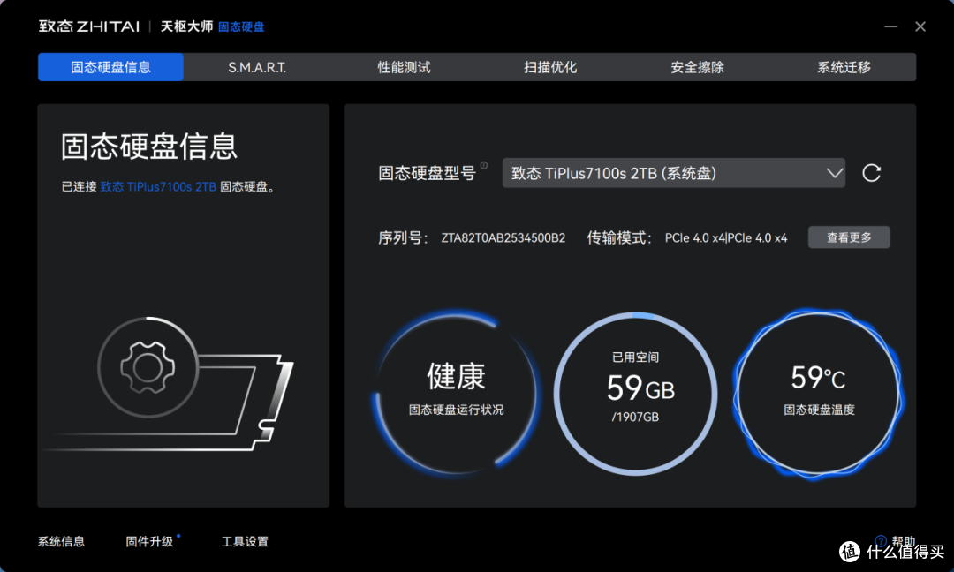Open the SSD model dropdown
954x572 pixels.
(673, 173)
